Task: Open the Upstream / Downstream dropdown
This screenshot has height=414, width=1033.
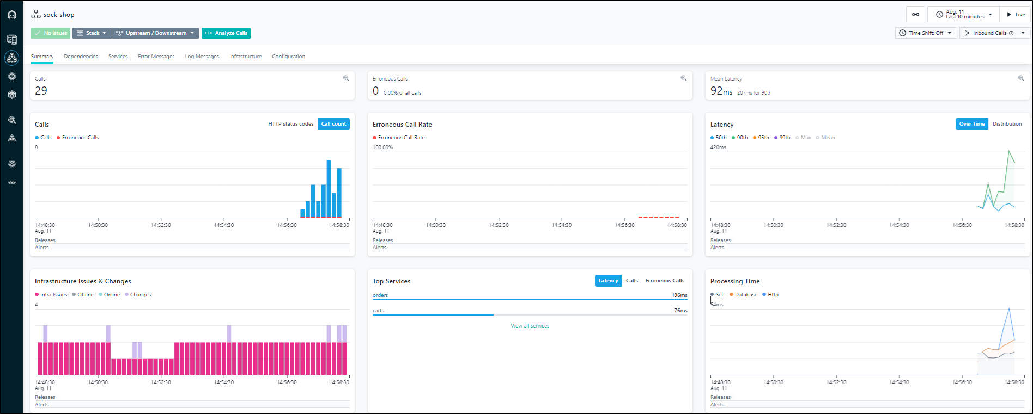Action: pos(156,33)
